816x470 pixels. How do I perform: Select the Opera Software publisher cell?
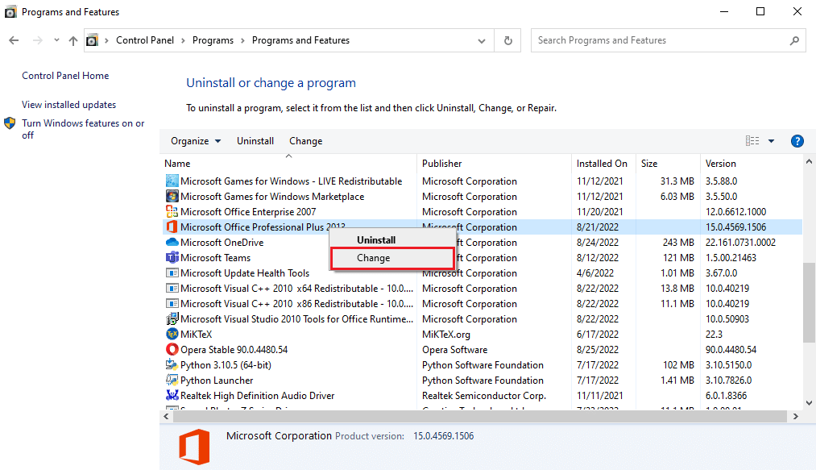coord(455,349)
